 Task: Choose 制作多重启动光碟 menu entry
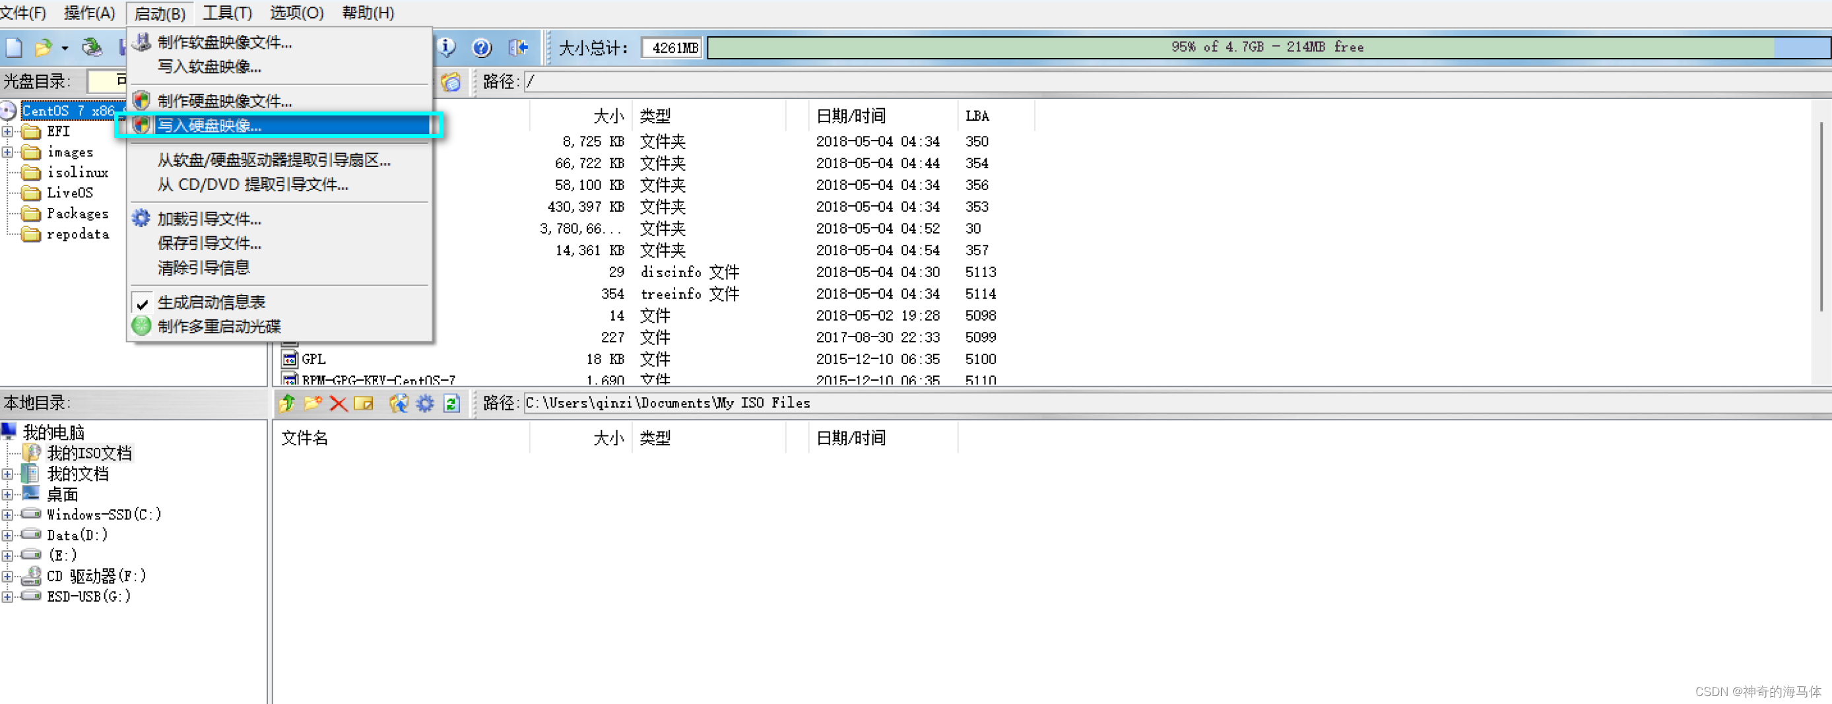click(280, 327)
